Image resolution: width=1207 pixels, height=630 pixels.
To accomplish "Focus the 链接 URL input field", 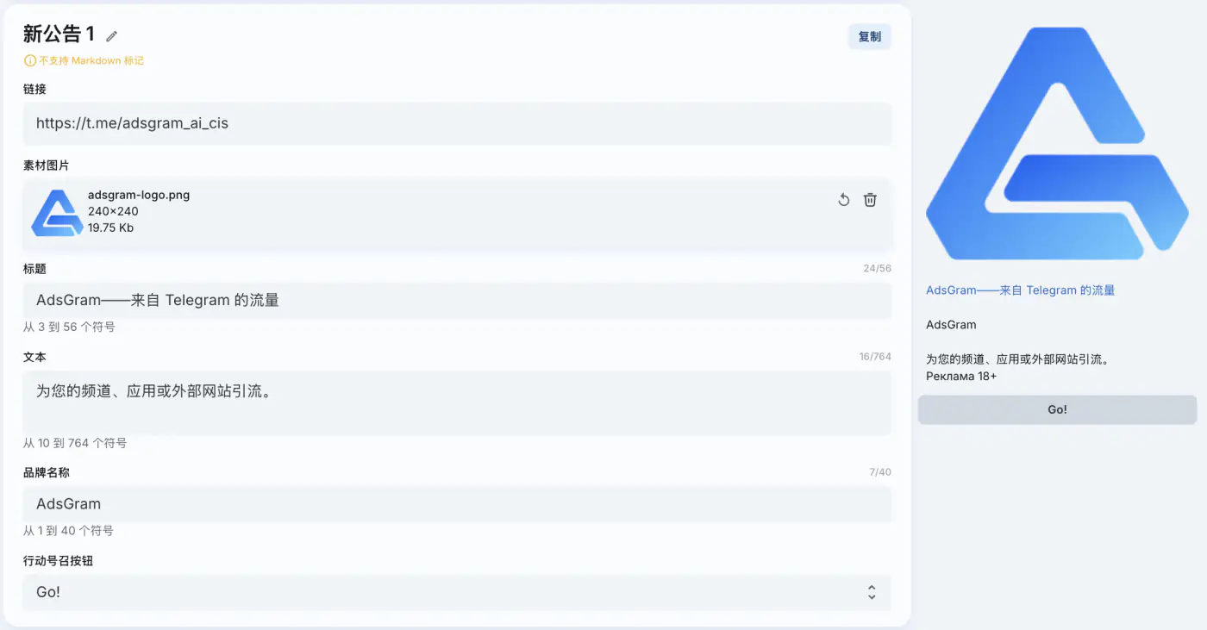I will (x=457, y=123).
